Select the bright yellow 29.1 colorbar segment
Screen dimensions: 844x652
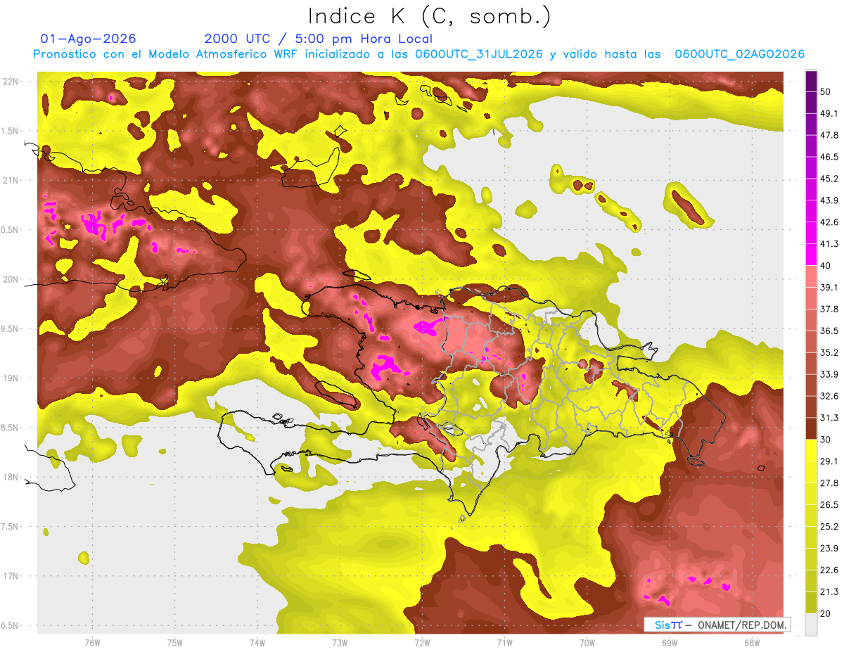click(811, 450)
